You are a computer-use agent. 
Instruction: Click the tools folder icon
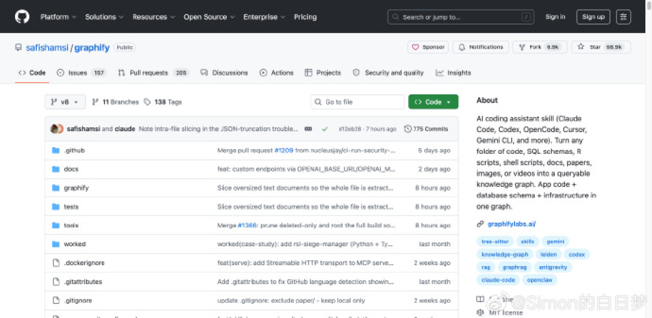[x=56, y=225]
